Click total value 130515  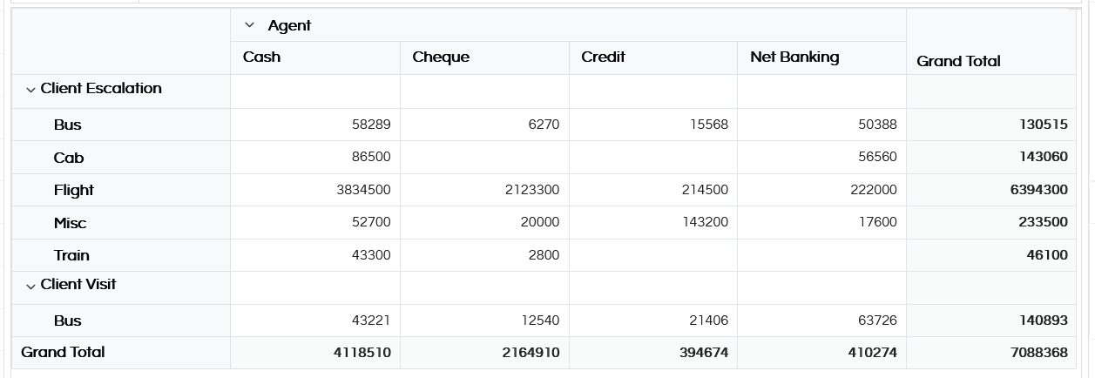[x=1044, y=125]
